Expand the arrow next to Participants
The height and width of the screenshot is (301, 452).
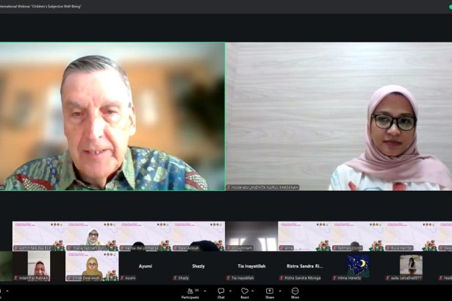205,291
